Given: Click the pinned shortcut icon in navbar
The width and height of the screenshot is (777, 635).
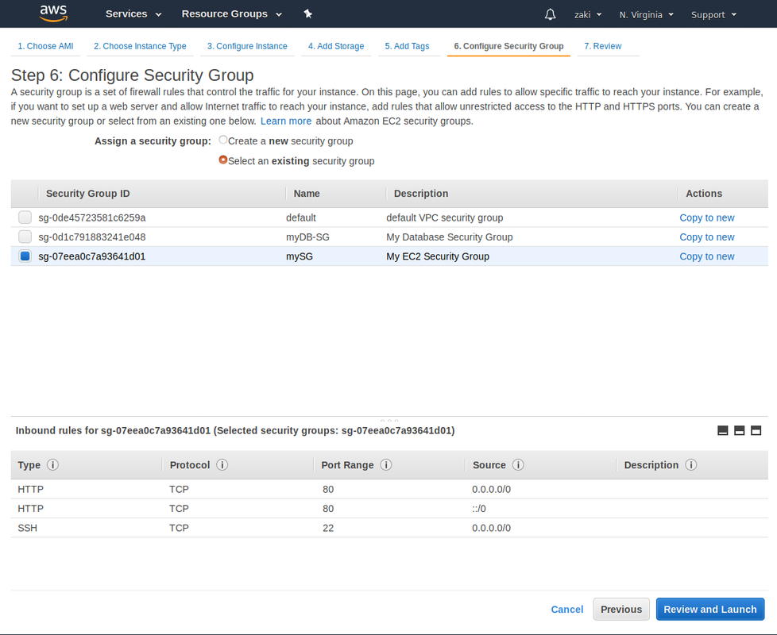Looking at the screenshot, I should 307,13.
